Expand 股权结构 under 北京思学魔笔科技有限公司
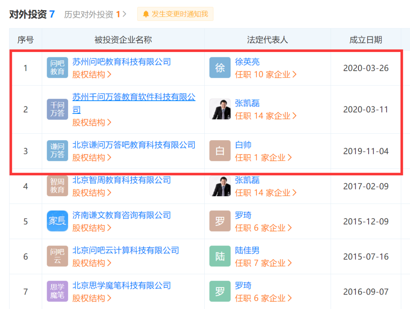The height and width of the screenshot is (309, 410). point(91,298)
